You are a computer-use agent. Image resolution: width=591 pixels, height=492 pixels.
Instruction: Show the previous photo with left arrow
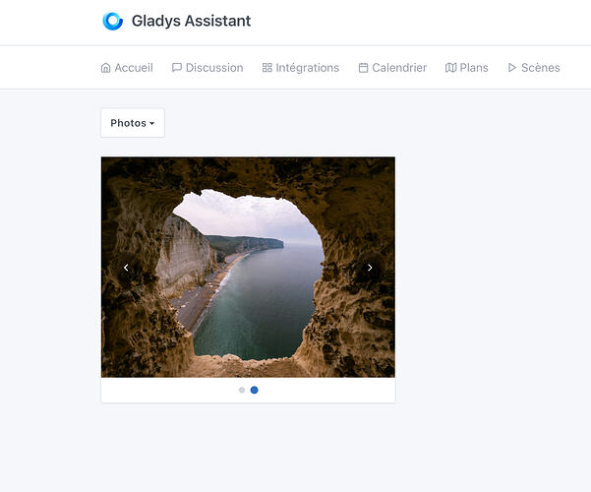pos(126,268)
